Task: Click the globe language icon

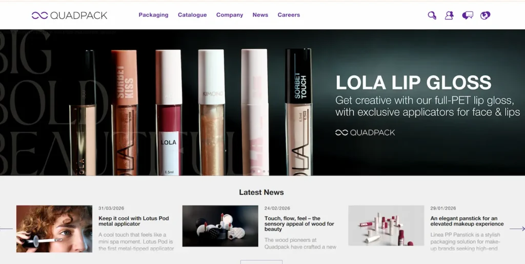Action: coord(485,15)
